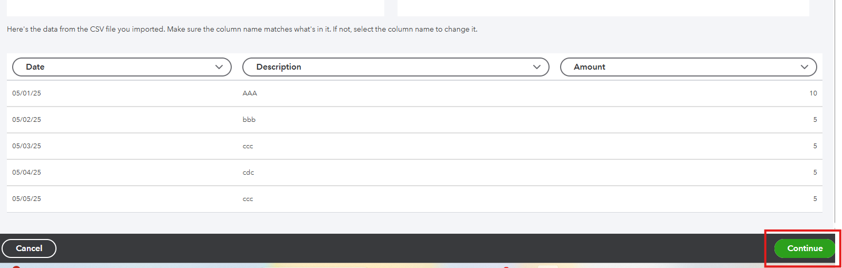Select the bbb description cell
Viewport: 842px width, 268px height.
click(x=249, y=120)
